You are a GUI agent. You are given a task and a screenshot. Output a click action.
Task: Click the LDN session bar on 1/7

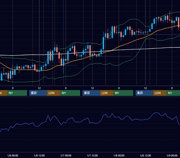tap(107, 93)
